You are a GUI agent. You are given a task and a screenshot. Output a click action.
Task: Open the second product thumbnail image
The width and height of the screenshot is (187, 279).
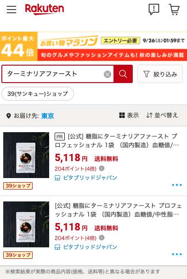coord(26,224)
